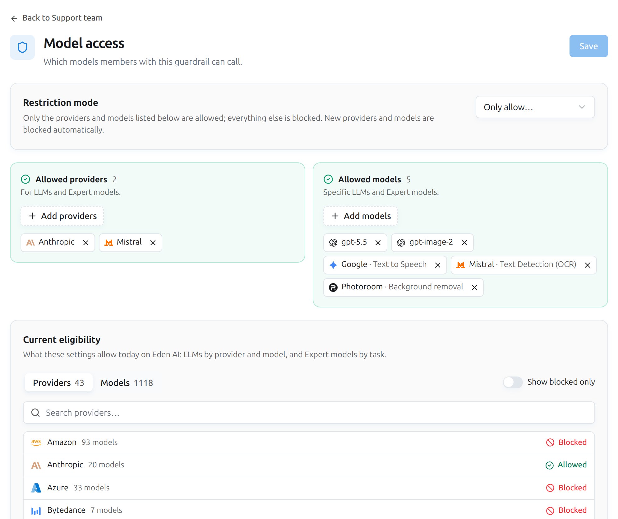
Task: Click the Current eligibility heading
Action: 62,340
